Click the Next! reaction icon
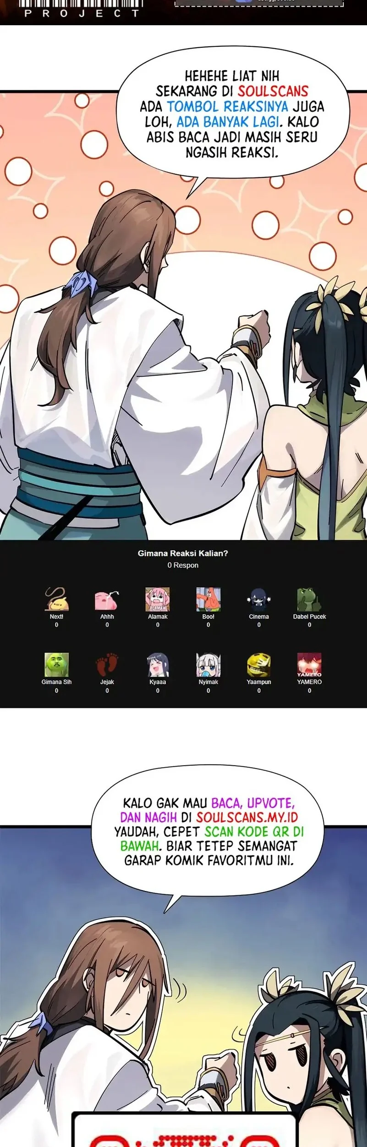 point(56,599)
